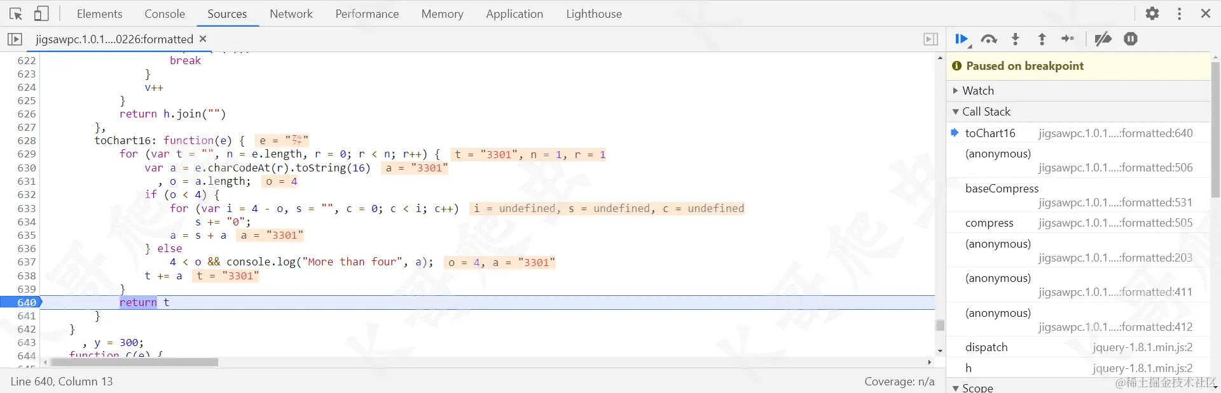Select the jigsawpc formatted file tab

pyautogui.click(x=114, y=39)
